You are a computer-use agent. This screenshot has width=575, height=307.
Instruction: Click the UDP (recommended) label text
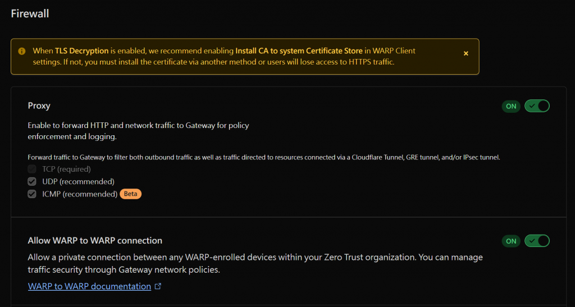pyautogui.click(x=78, y=181)
